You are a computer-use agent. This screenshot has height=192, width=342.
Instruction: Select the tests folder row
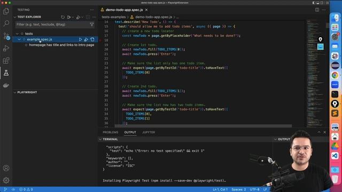coord(55,34)
